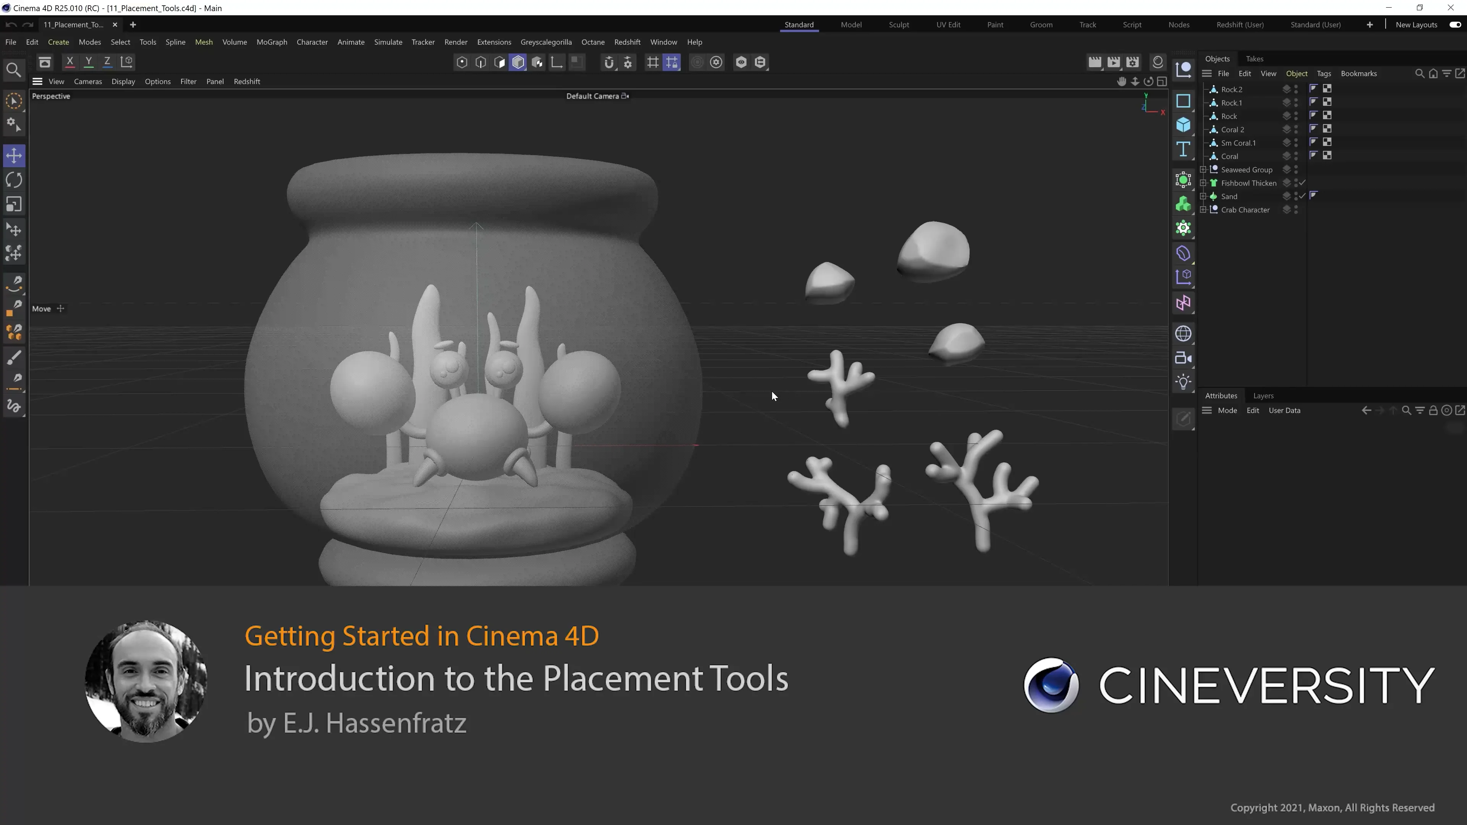Go back in Attributes manager

coord(1366,411)
